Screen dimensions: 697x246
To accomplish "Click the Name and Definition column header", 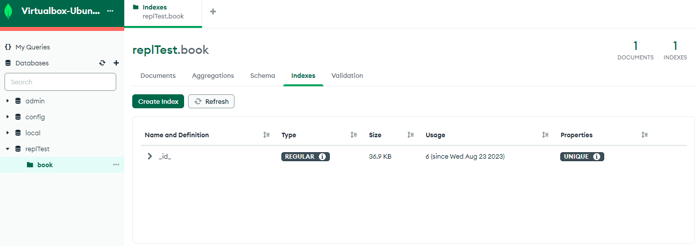I will click(177, 135).
